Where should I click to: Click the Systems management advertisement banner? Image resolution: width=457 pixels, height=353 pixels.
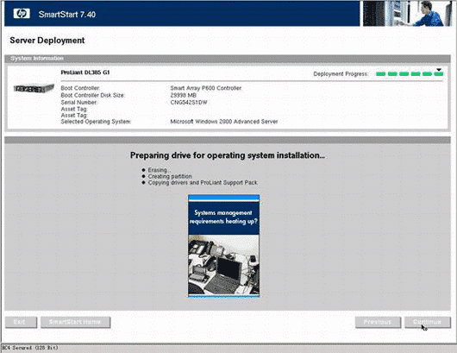223,246
